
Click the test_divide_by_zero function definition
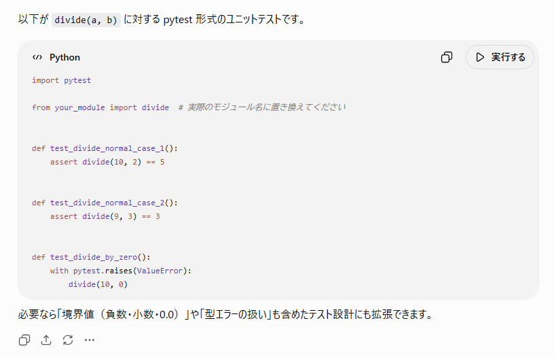91,257
